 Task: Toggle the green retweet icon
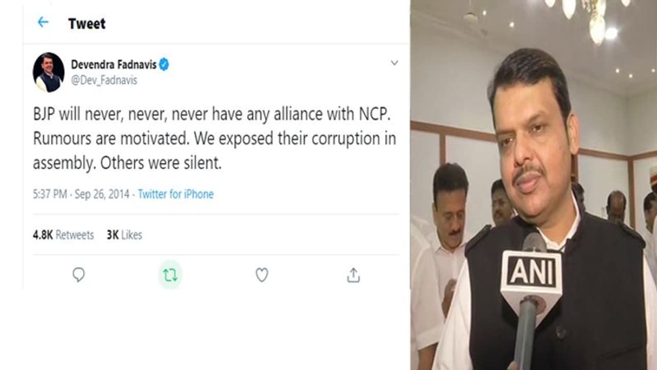(170, 275)
